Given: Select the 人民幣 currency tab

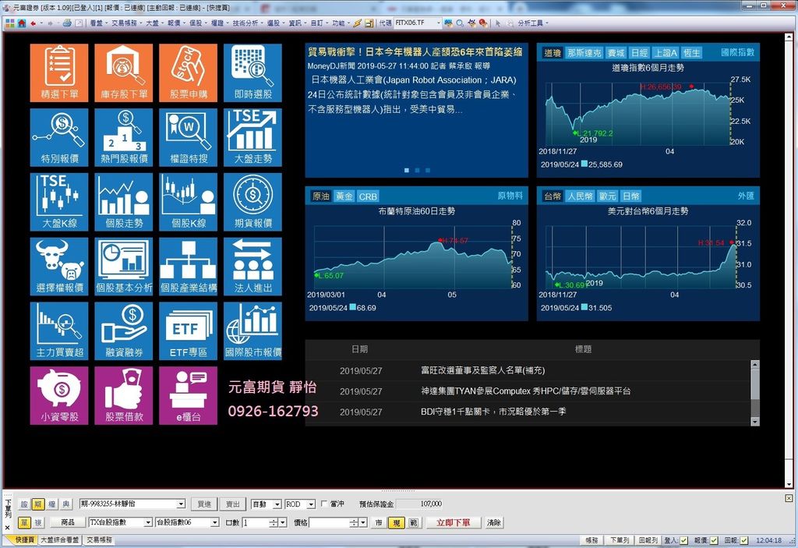Looking at the screenshot, I should click(x=580, y=196).
